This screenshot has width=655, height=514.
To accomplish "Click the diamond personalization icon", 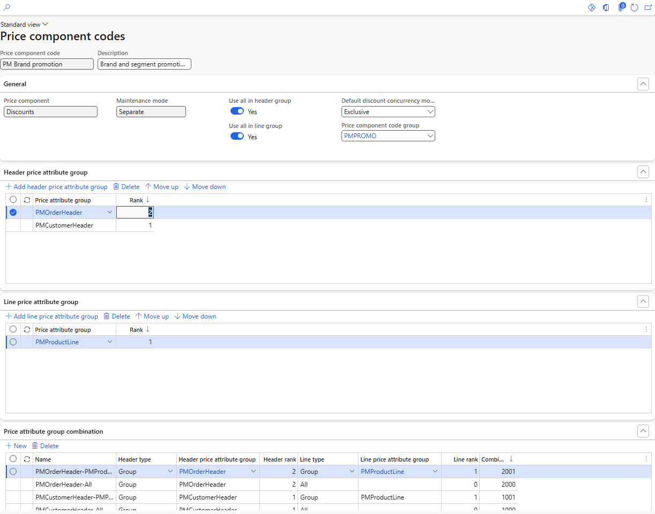I will tap(592, 7).
